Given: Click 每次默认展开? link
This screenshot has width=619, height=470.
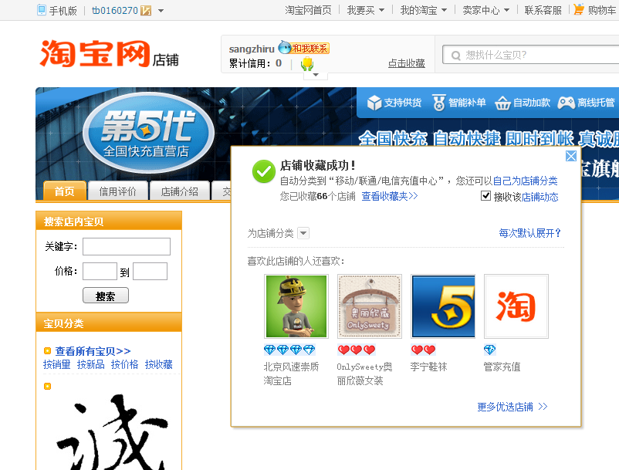Looking at the screenshot, I should (x=529, y=233).
